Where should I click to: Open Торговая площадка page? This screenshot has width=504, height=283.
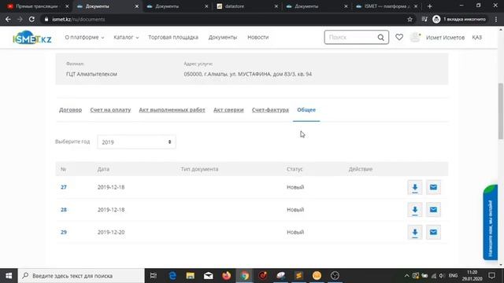click(173, 37)
